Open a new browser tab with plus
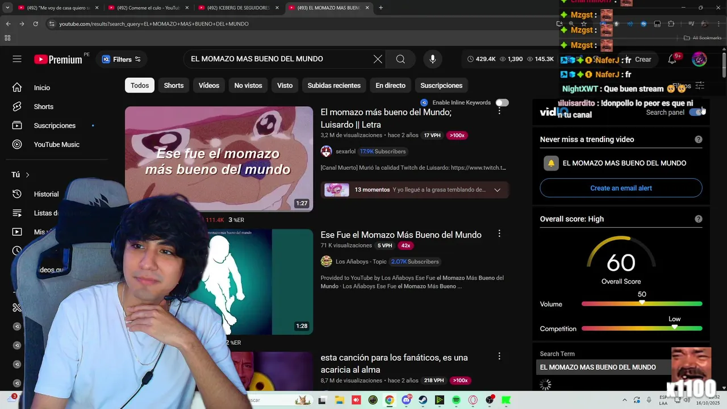727x409 pixels. point(381,8)
